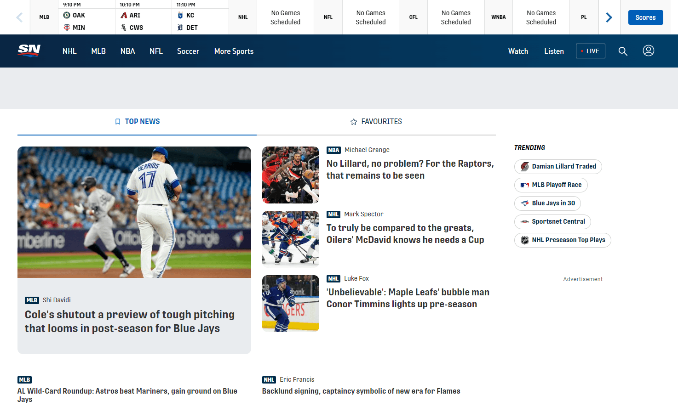Click the MLB badge above Wild-Card Roundup
This screenshot has height=412, width=678.
pos(24,380)
